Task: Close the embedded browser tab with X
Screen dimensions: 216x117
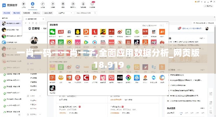Action: pos(43,19)
